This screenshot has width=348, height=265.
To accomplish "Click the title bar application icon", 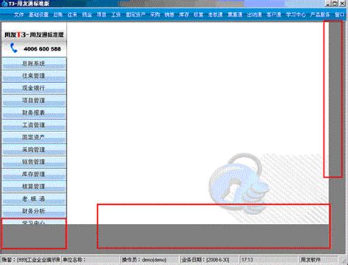I will [x=4, y=4].
